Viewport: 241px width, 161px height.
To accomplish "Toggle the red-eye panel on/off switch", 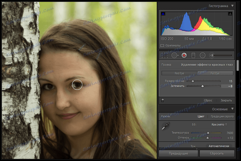I will click(x=163, y=100).
